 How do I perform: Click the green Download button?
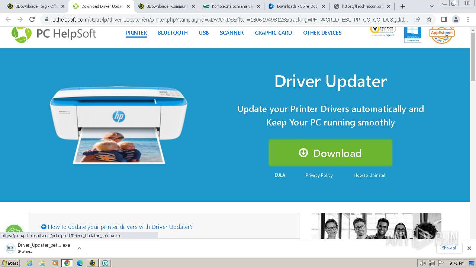pos(331,153)
